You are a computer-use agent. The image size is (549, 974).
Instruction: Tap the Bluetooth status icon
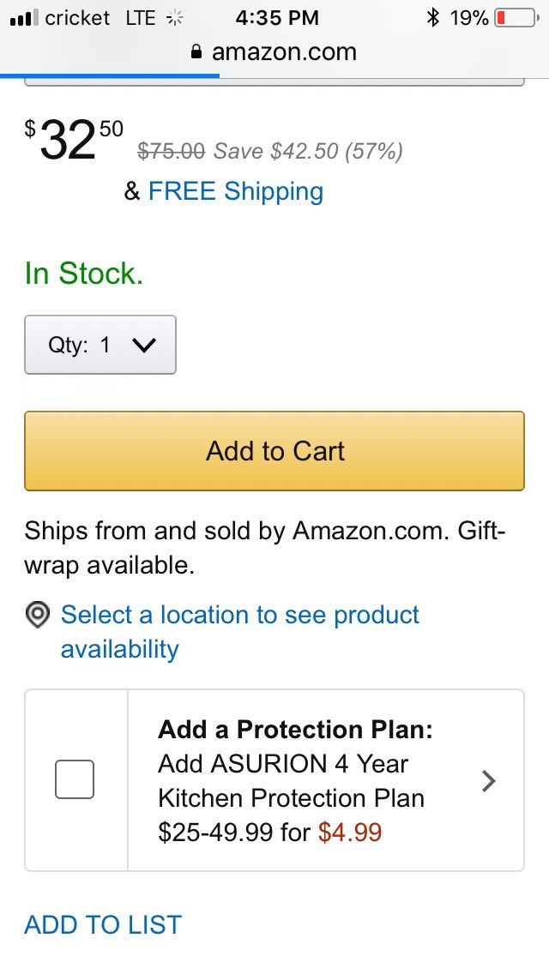tap(432, 18)
